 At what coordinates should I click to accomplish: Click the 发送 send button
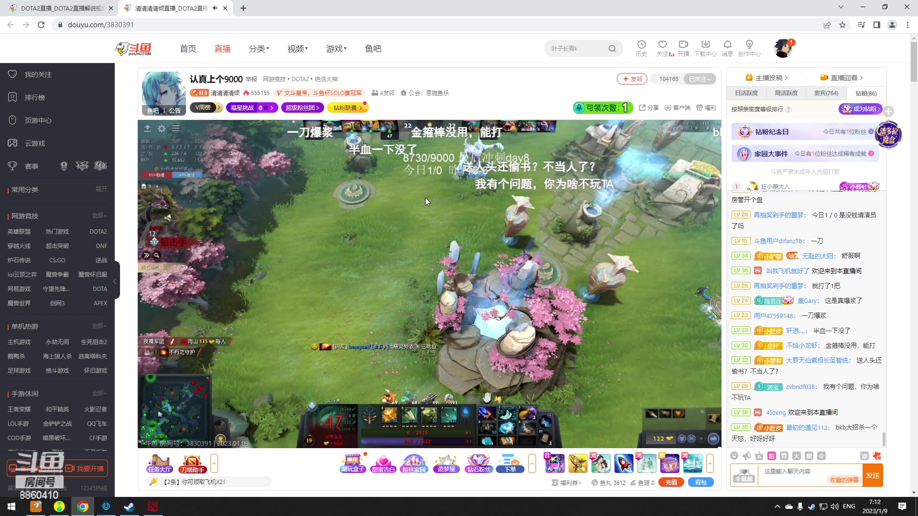point(873,475)
